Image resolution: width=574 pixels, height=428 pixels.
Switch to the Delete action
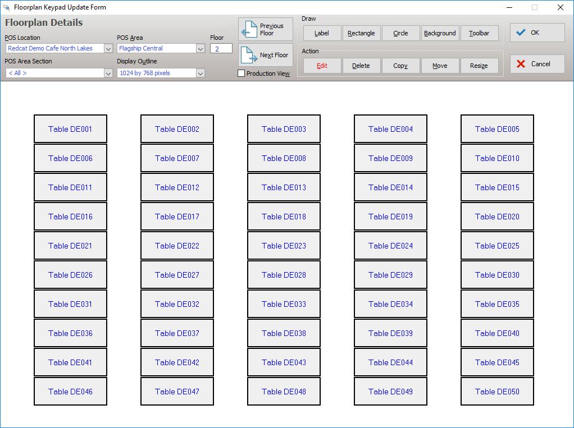(361, 66)
